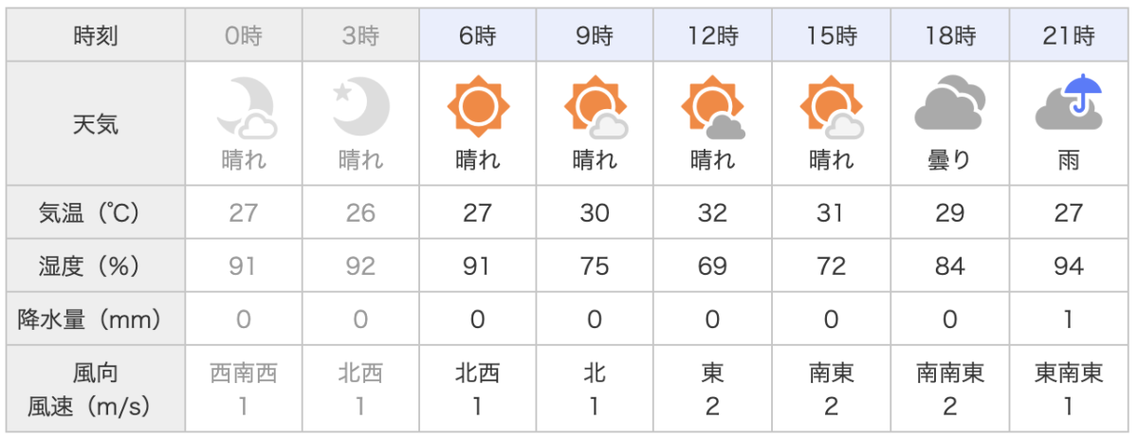Viewport: 1138px width, 438px height.
Task: Click the 21時 rain umbrella icon
Action: point(1068,104)
